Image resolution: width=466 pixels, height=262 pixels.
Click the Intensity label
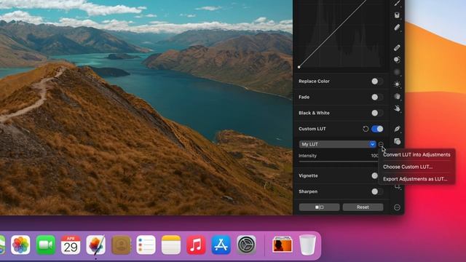pyautogui.click(x=307, y=156)
